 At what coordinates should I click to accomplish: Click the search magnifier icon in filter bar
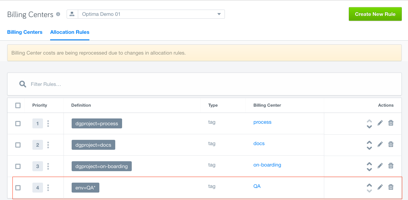23,84
